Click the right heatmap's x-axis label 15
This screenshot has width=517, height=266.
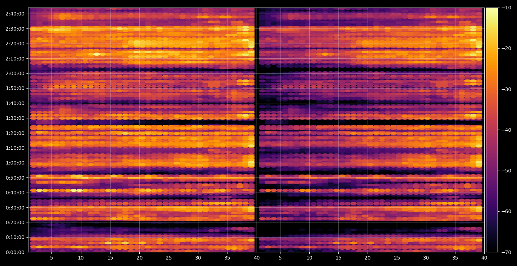338,258
